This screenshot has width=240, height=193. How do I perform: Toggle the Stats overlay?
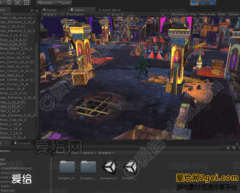pyautogui.click(x=222, y=15)
